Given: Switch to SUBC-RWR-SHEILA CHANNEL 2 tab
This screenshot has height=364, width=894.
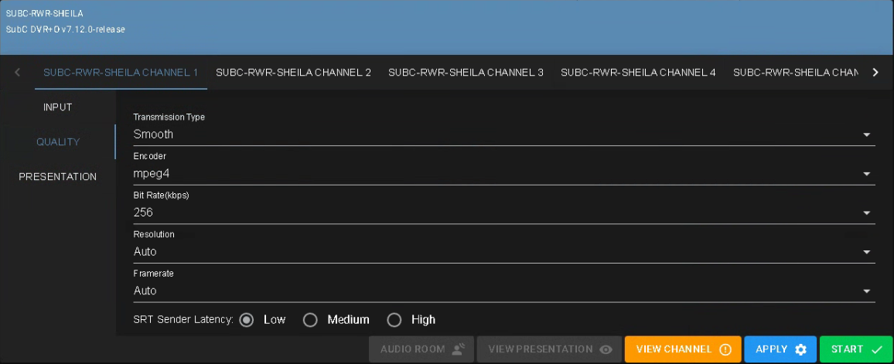Looking at the screenshot, I should 293,73.
